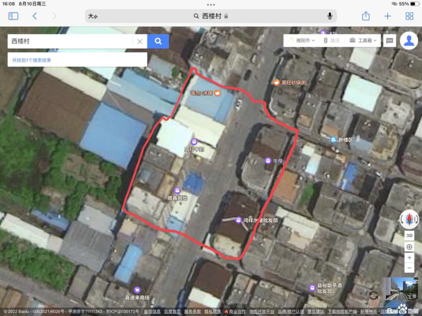Click the blue search magnifier button

[x=158, y=41]
